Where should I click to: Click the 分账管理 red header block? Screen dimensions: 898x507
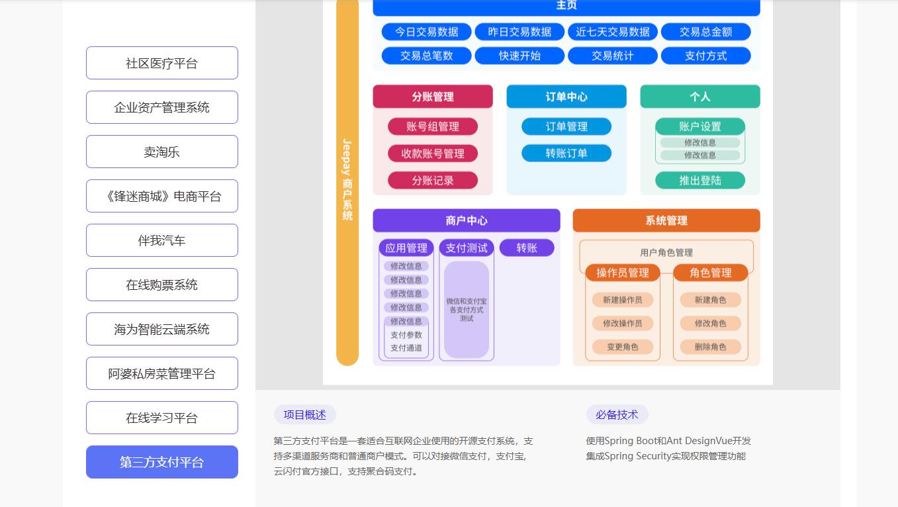(433, 97)
